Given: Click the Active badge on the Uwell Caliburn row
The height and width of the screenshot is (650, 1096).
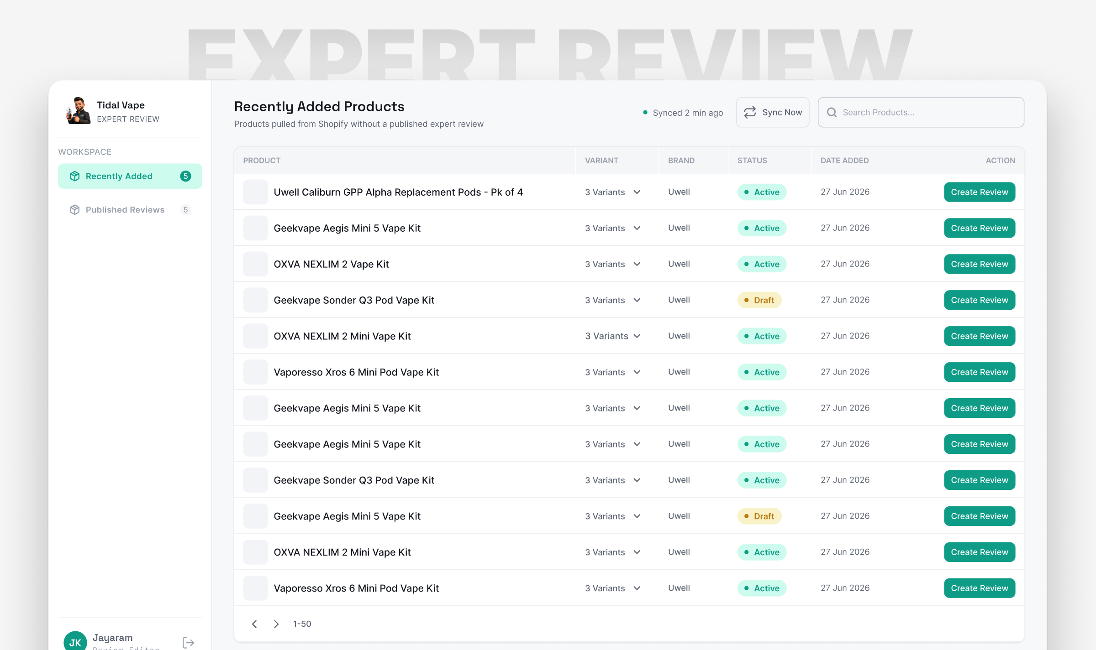Looking at the screenshot, I should pos(762,192).
